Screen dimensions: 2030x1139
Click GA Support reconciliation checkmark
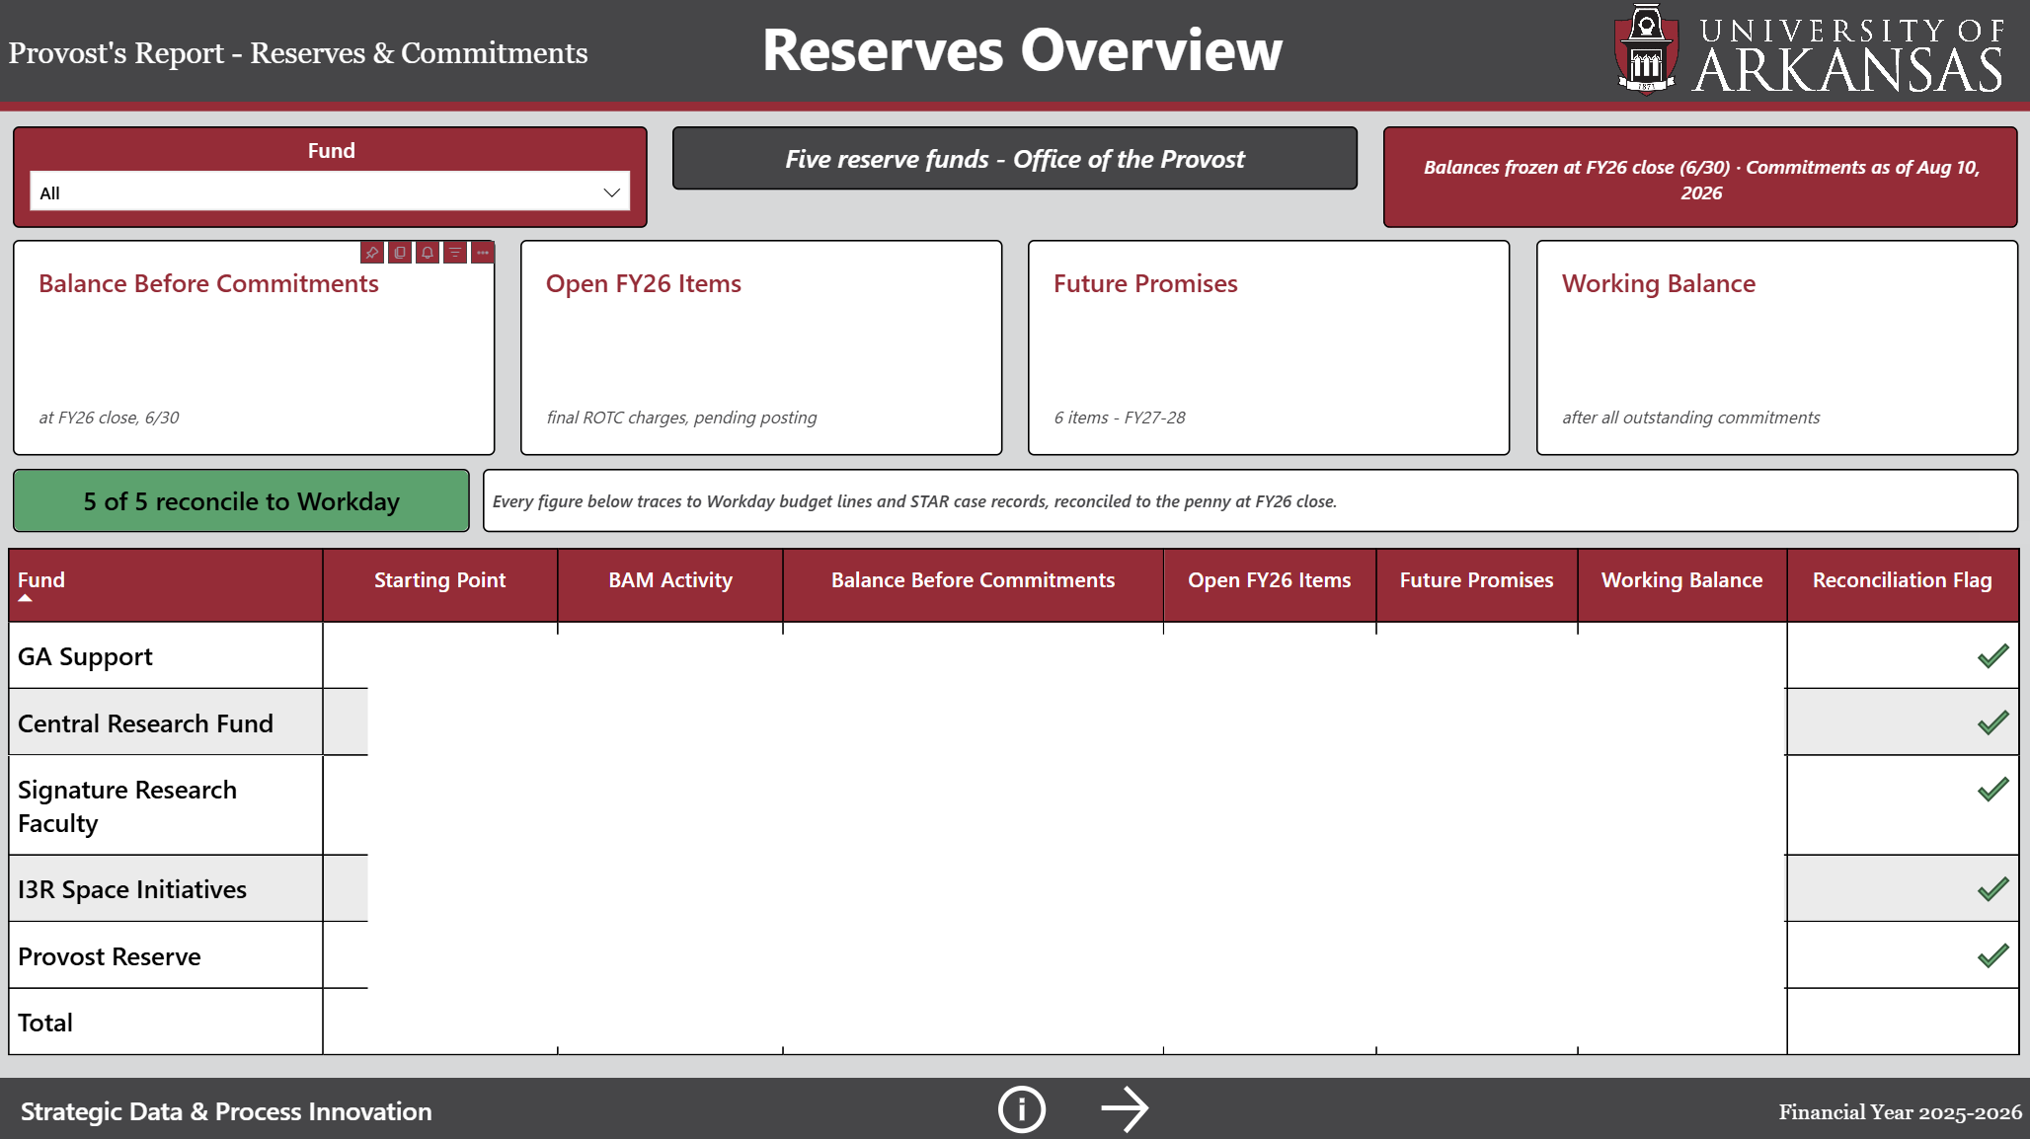pyautogui.click(x=1992, y=656)
